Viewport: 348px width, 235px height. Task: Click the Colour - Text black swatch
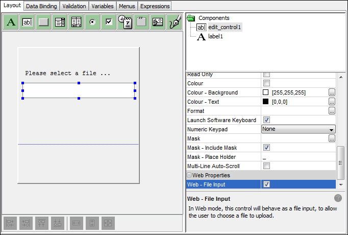[x=265, y=102]
